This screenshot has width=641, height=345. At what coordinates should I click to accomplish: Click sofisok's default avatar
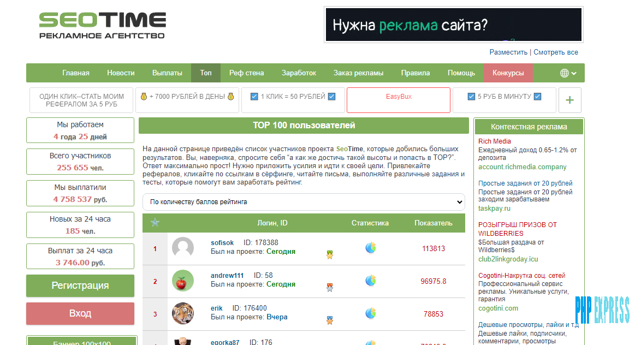pos(183,248)
